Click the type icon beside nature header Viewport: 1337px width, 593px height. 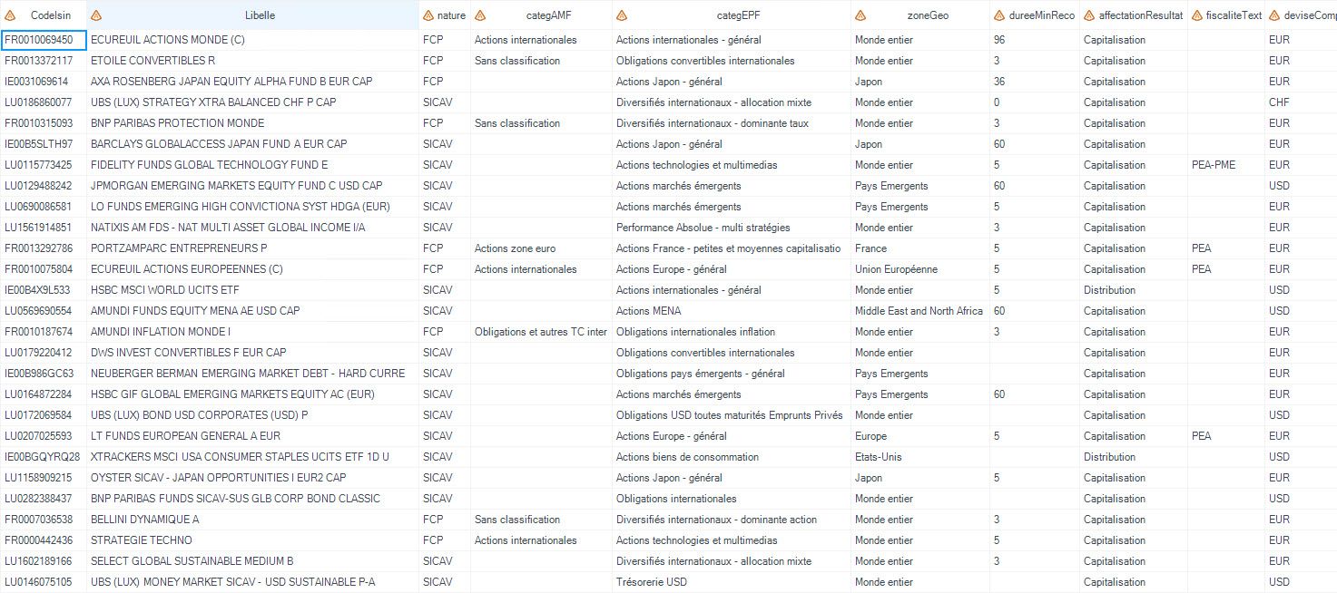[428, 15]
